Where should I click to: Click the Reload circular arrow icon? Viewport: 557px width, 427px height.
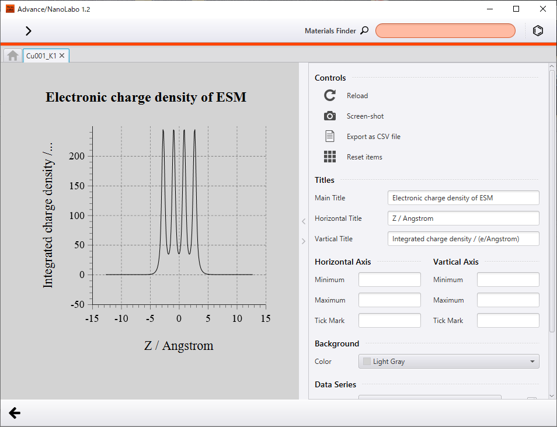[x=330, y=96]
